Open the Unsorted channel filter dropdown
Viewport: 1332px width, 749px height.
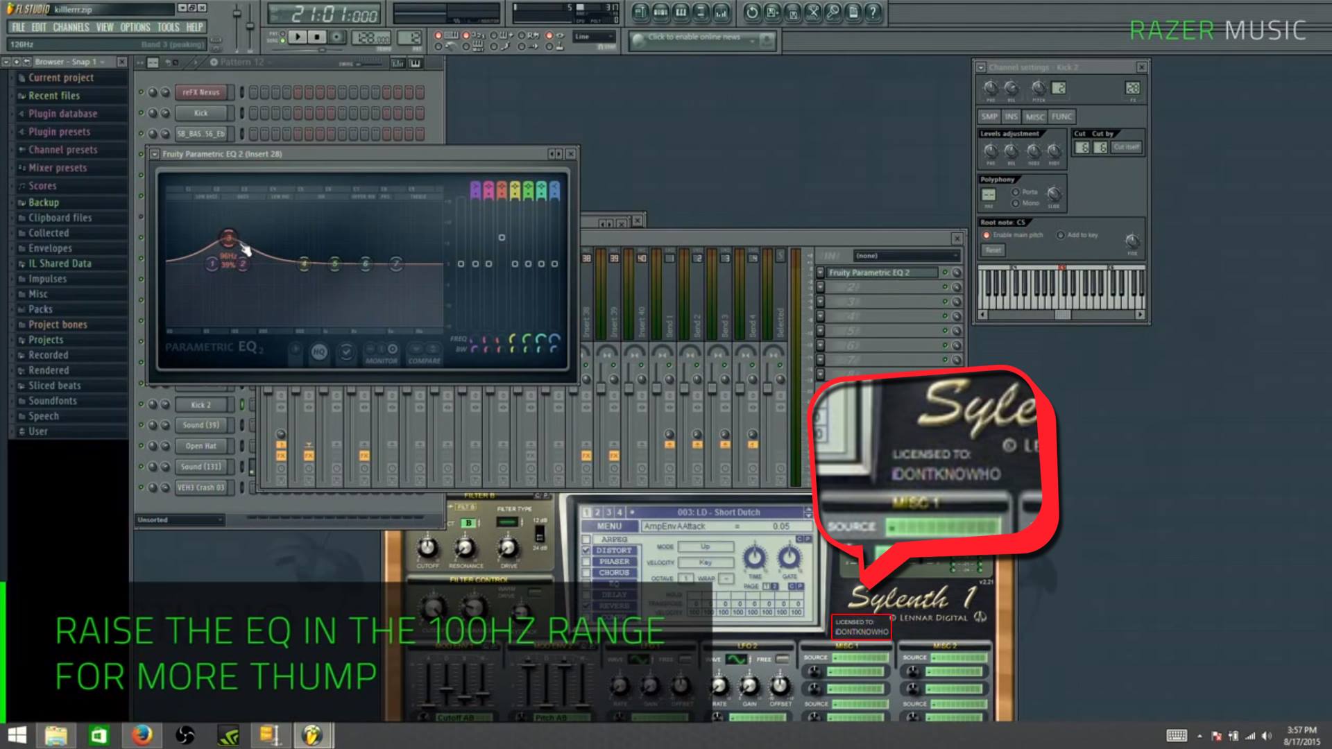(180, 519)
